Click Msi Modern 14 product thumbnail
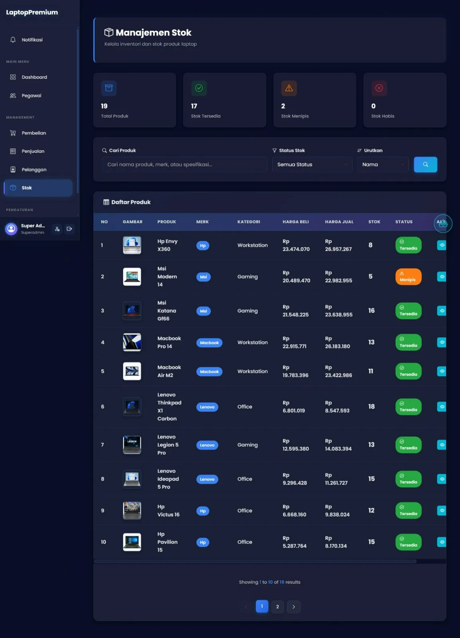Image resolution: width=460 pixels, height=638 pixels. click(132, 277)
